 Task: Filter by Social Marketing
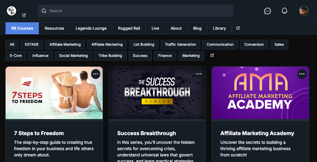click(x=73, y=56)
